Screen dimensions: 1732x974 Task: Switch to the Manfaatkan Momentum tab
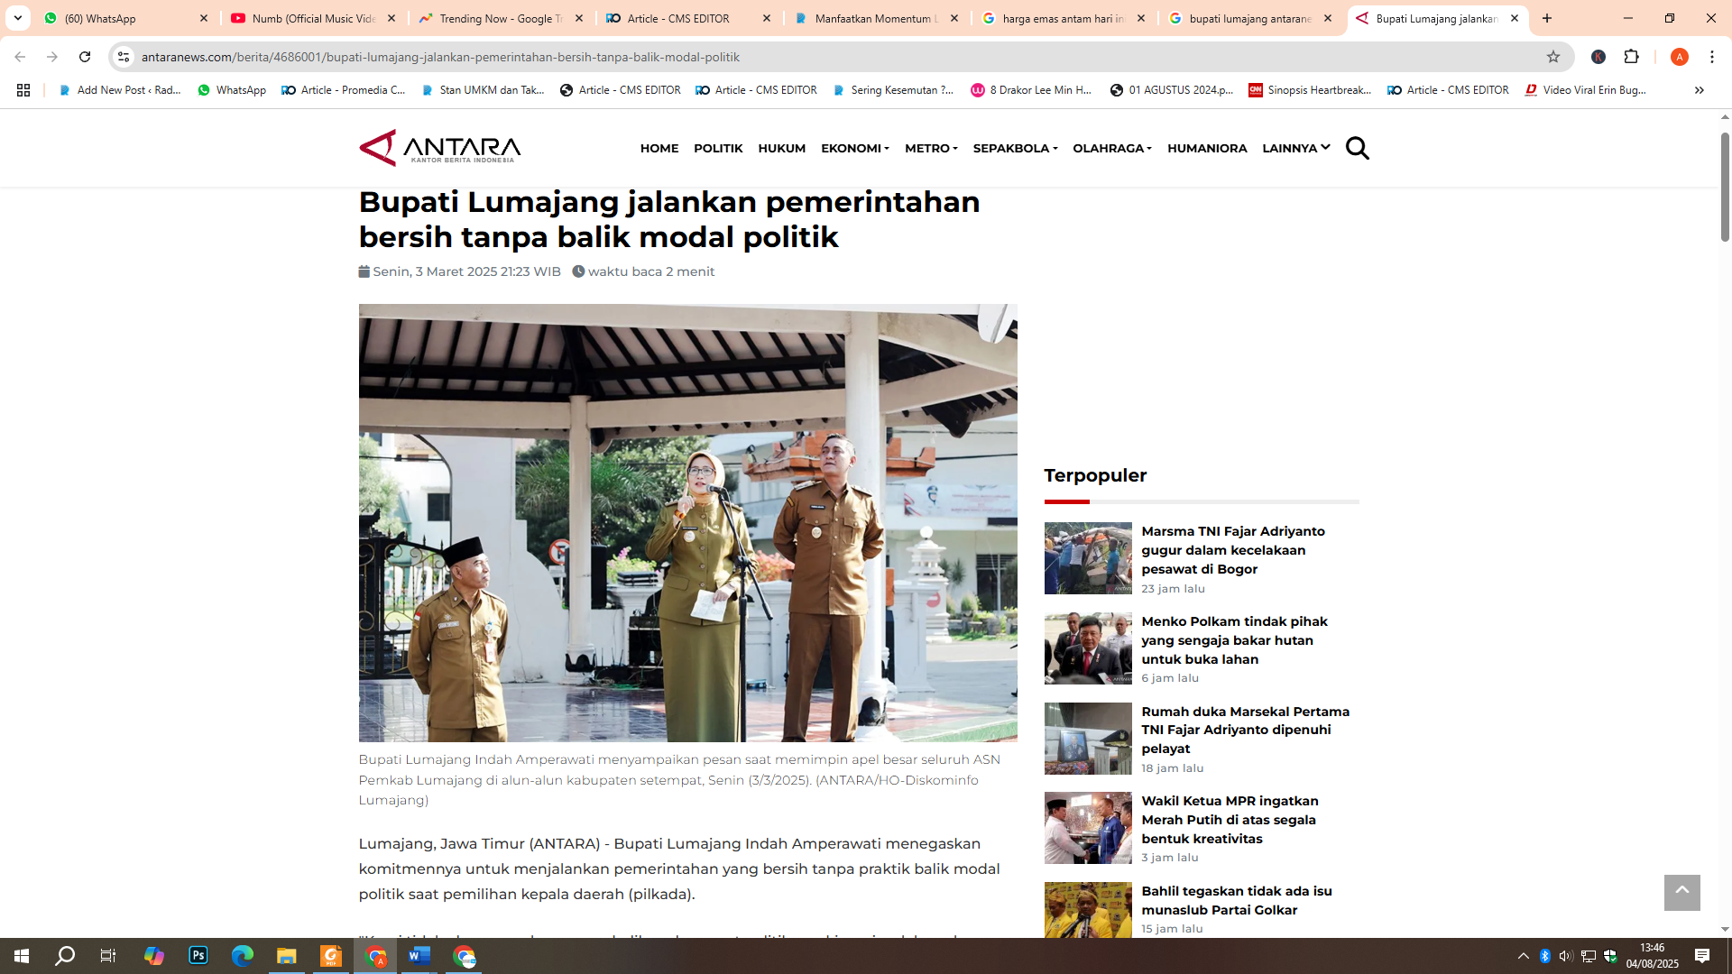[x=876, y=18]
